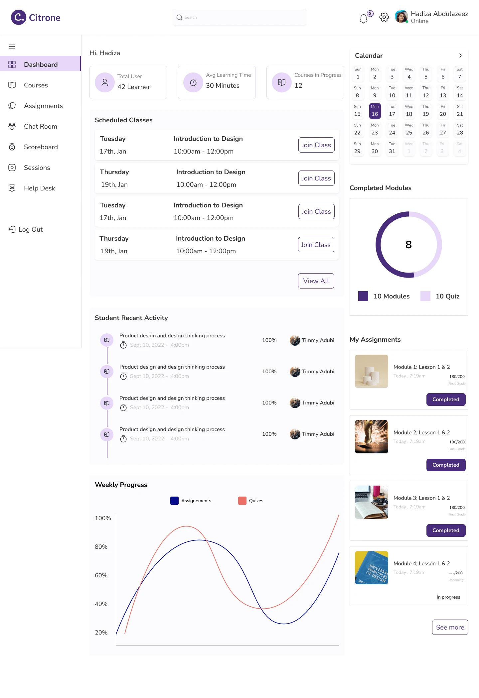Image resolution: width=479 pixels, height=698 pixels.
Task: Open notifications bell icon
Action: 364,18
